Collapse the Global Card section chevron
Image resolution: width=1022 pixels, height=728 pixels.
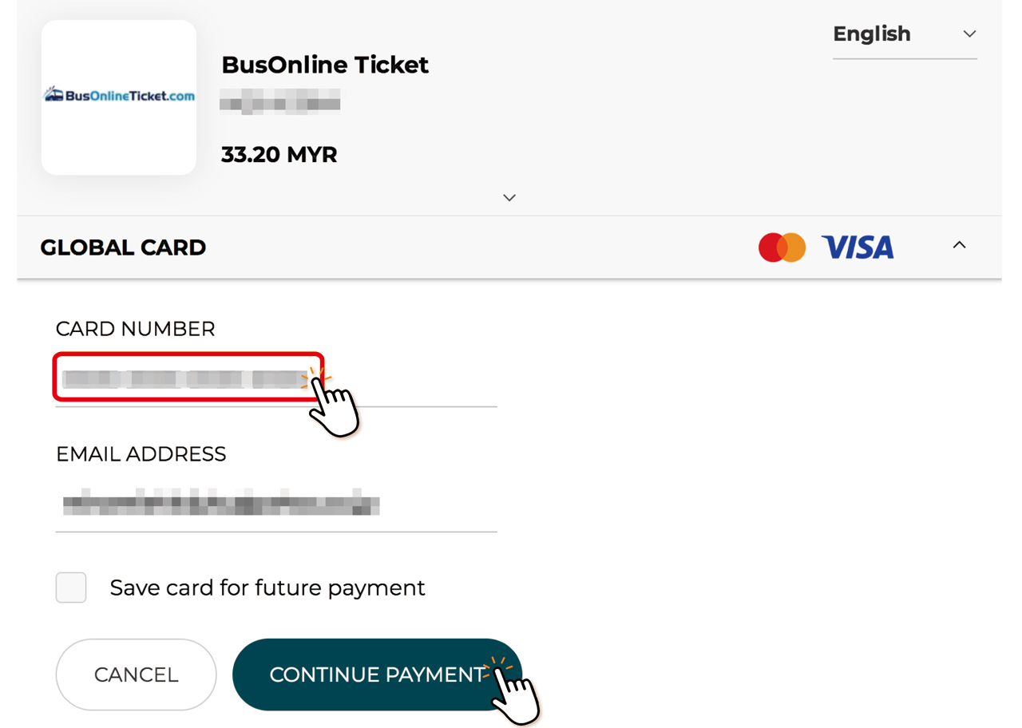pyautogui.click(x=959, y=245)
